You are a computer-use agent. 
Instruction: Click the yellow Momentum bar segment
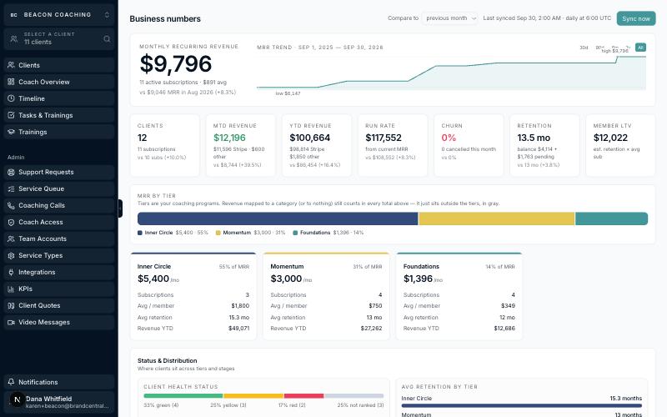click(x=496, y=219)
